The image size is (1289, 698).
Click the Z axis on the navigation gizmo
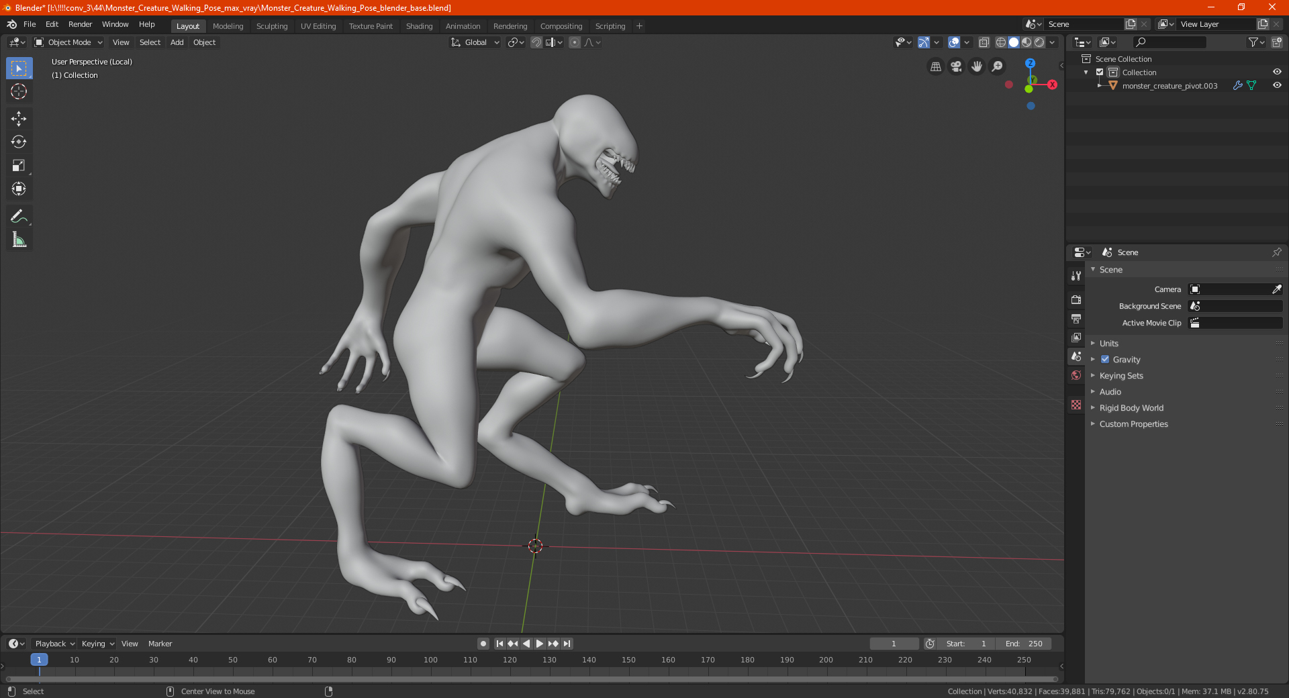pos(1030,63)
